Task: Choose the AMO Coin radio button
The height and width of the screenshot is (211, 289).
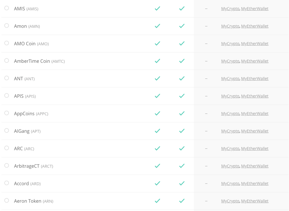Action: pyautogui.click(x=7, y=43)
